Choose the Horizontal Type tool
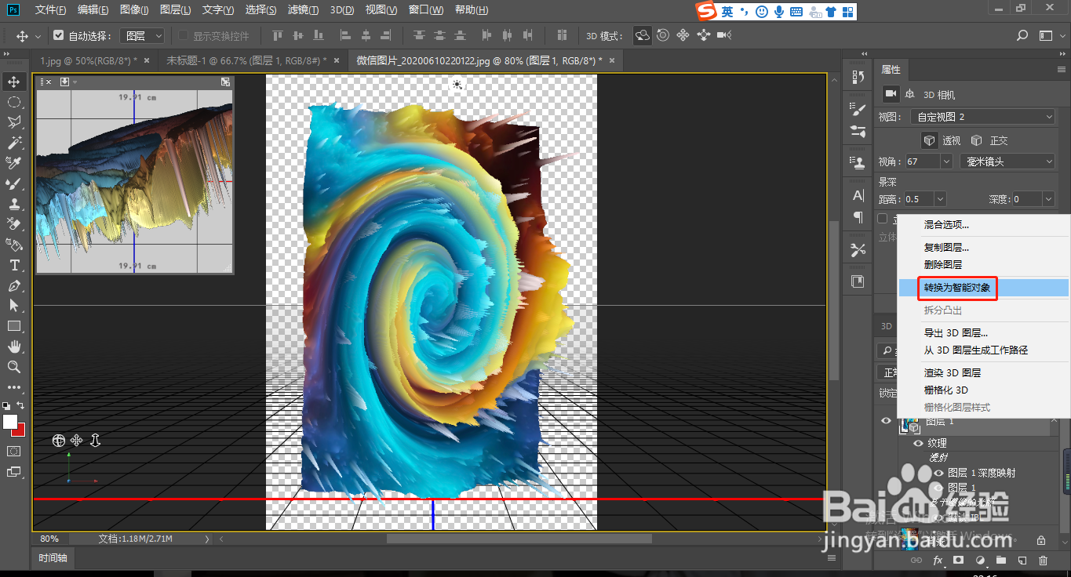The height and width of the screenshot is (577, 1071). [x=14, y=265]
